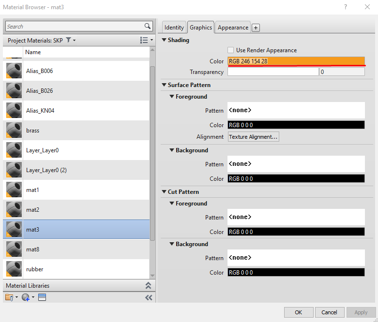Add a new asset tab with plus
Screen dimensions: 378x322
(256, 28)
